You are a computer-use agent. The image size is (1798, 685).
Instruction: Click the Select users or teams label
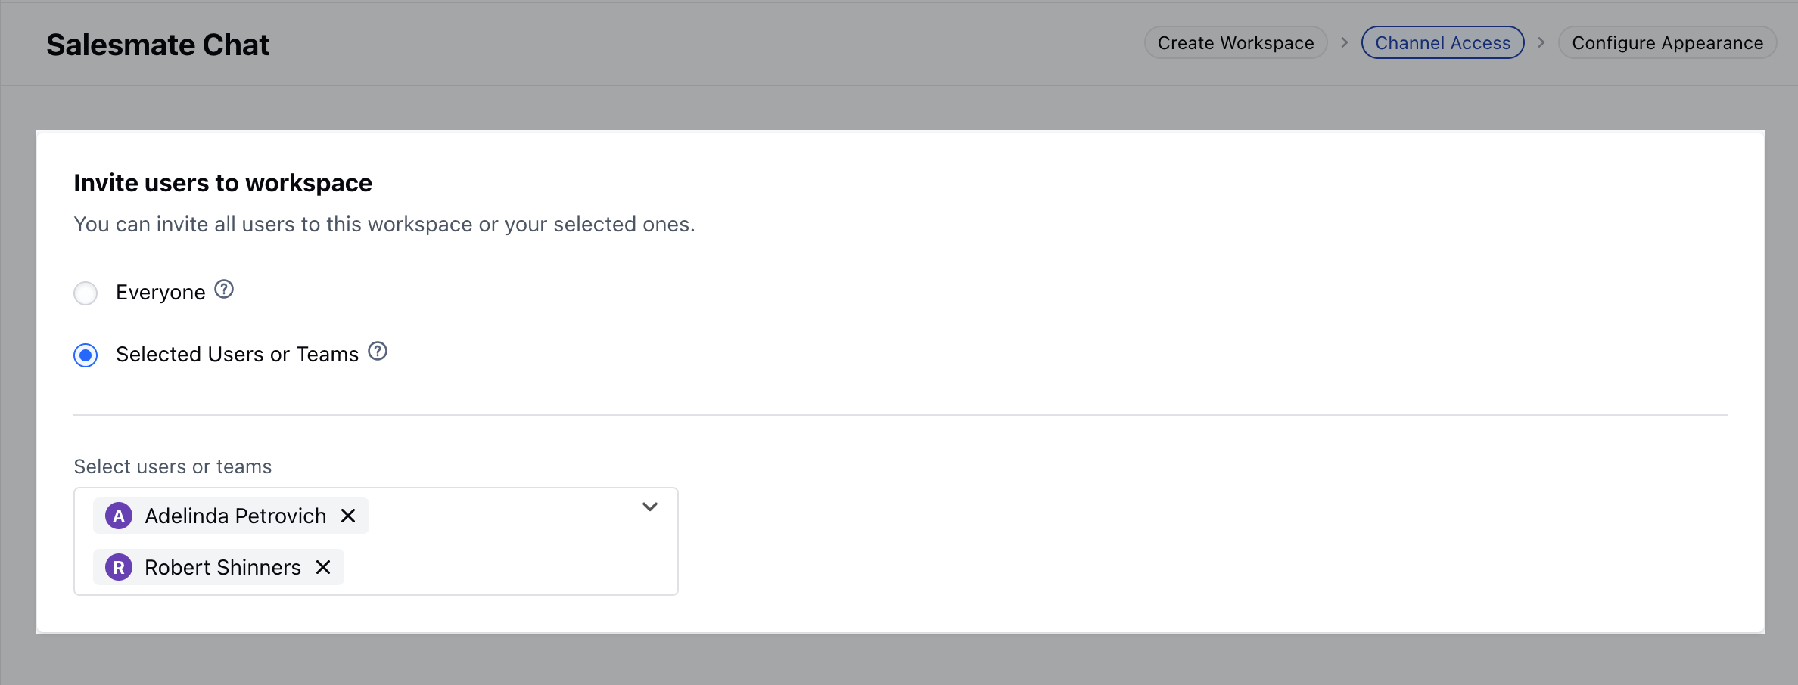point(173,466)
